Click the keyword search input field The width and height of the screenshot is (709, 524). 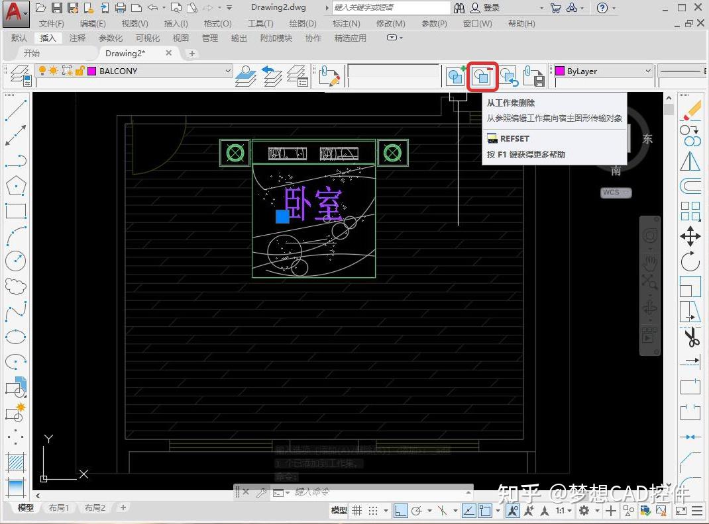(391, 8)
